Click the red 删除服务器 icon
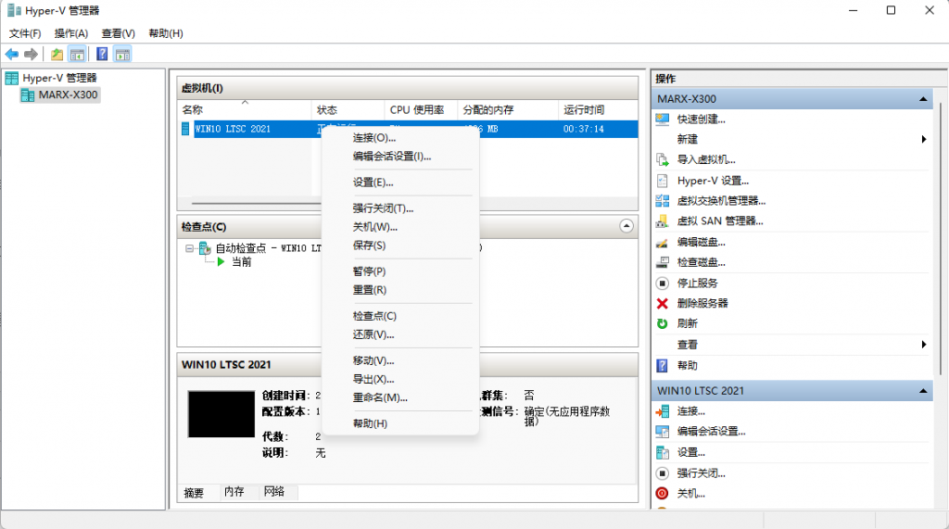 (662, 303)
